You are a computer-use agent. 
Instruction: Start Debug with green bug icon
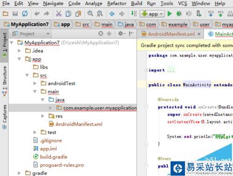[179, 14]
